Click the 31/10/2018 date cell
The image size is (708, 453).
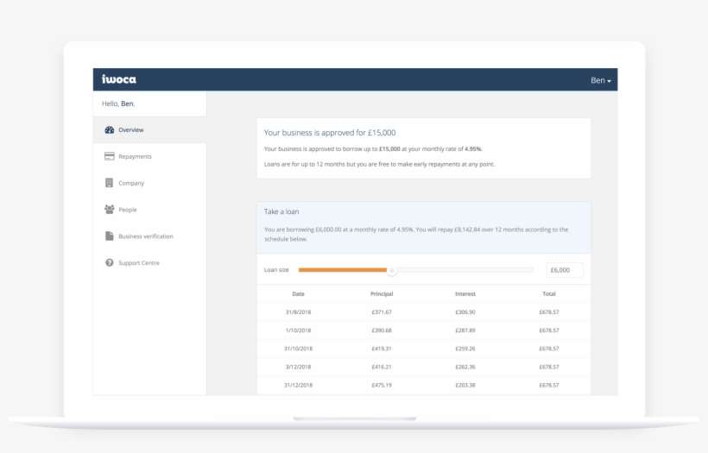[x=298, y=349]
